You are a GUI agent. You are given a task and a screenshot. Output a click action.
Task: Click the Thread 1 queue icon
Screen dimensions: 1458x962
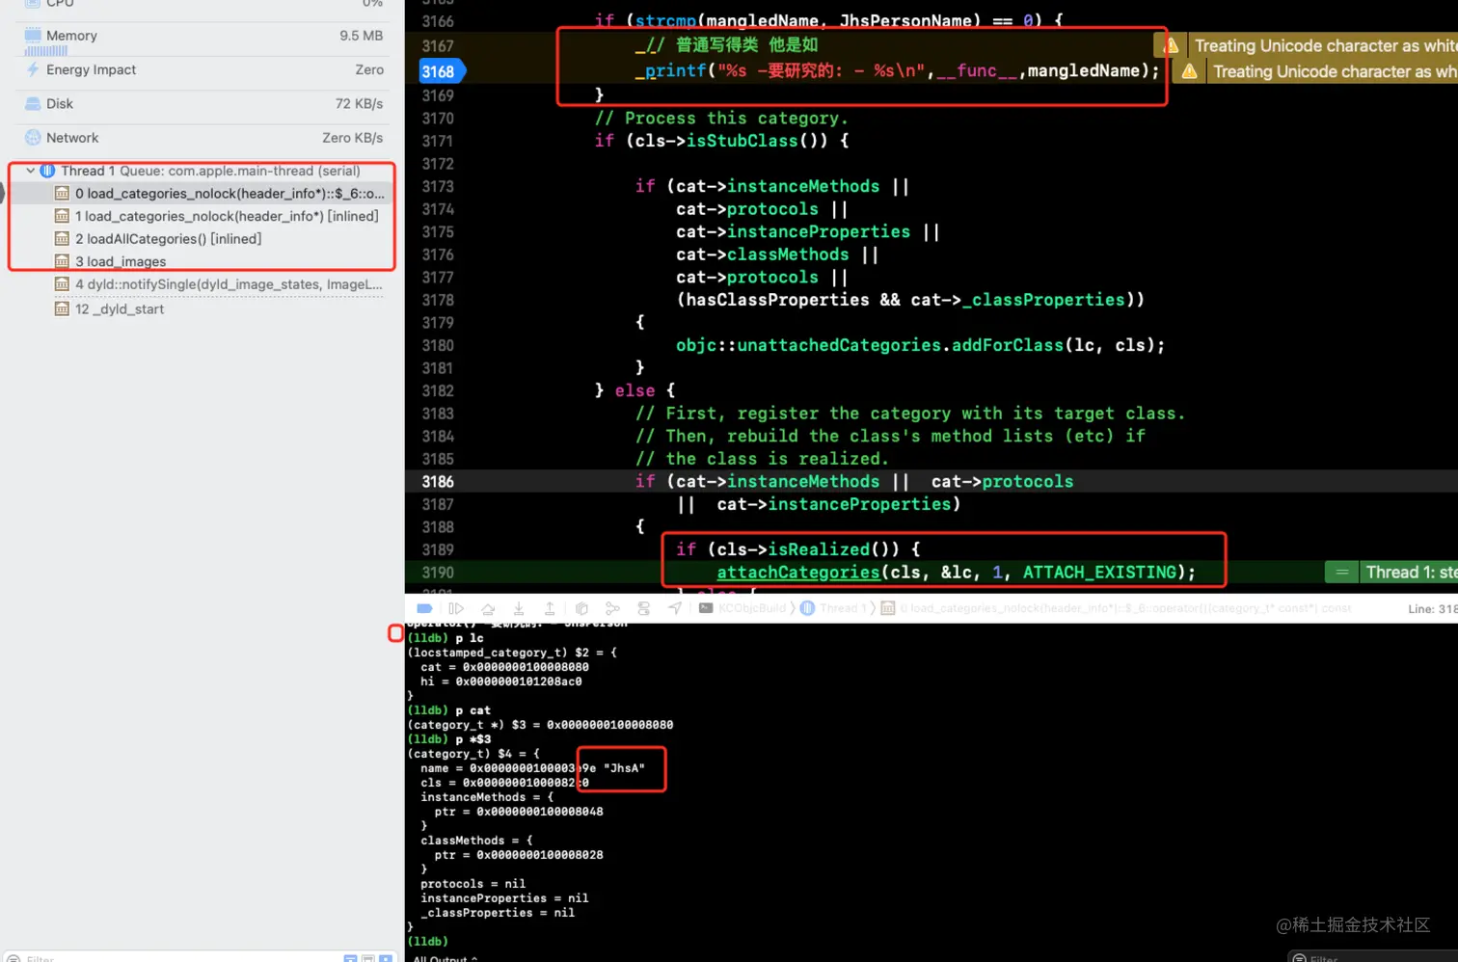pyautogui.click(x=47, y=171)
